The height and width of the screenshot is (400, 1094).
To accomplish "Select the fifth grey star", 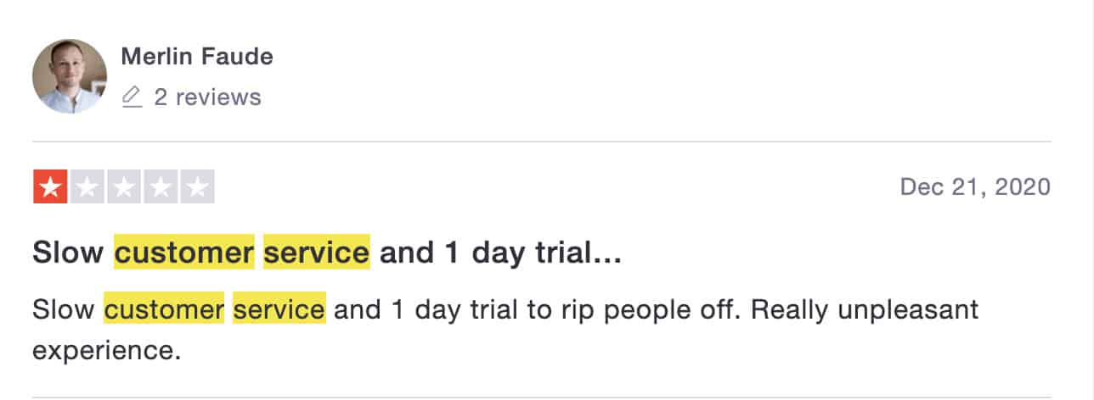I will pyautogui.click(x=197, y=187).
